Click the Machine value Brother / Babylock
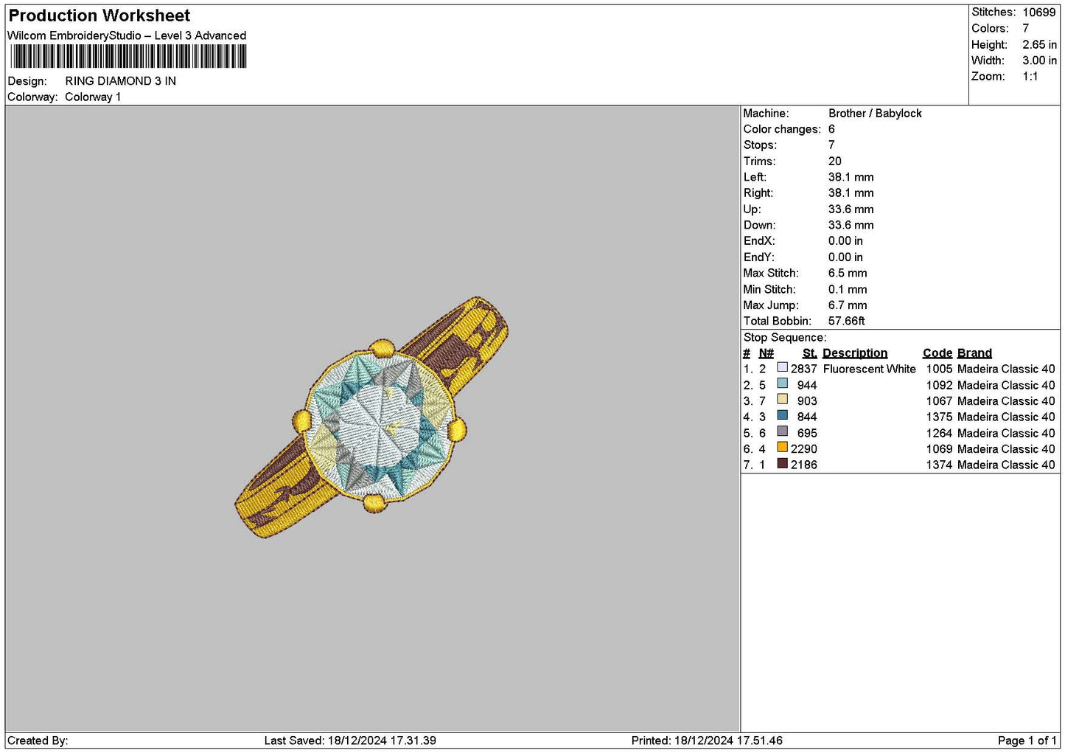This screenshot has width=1065, height=753. click(x=875, y=114)
